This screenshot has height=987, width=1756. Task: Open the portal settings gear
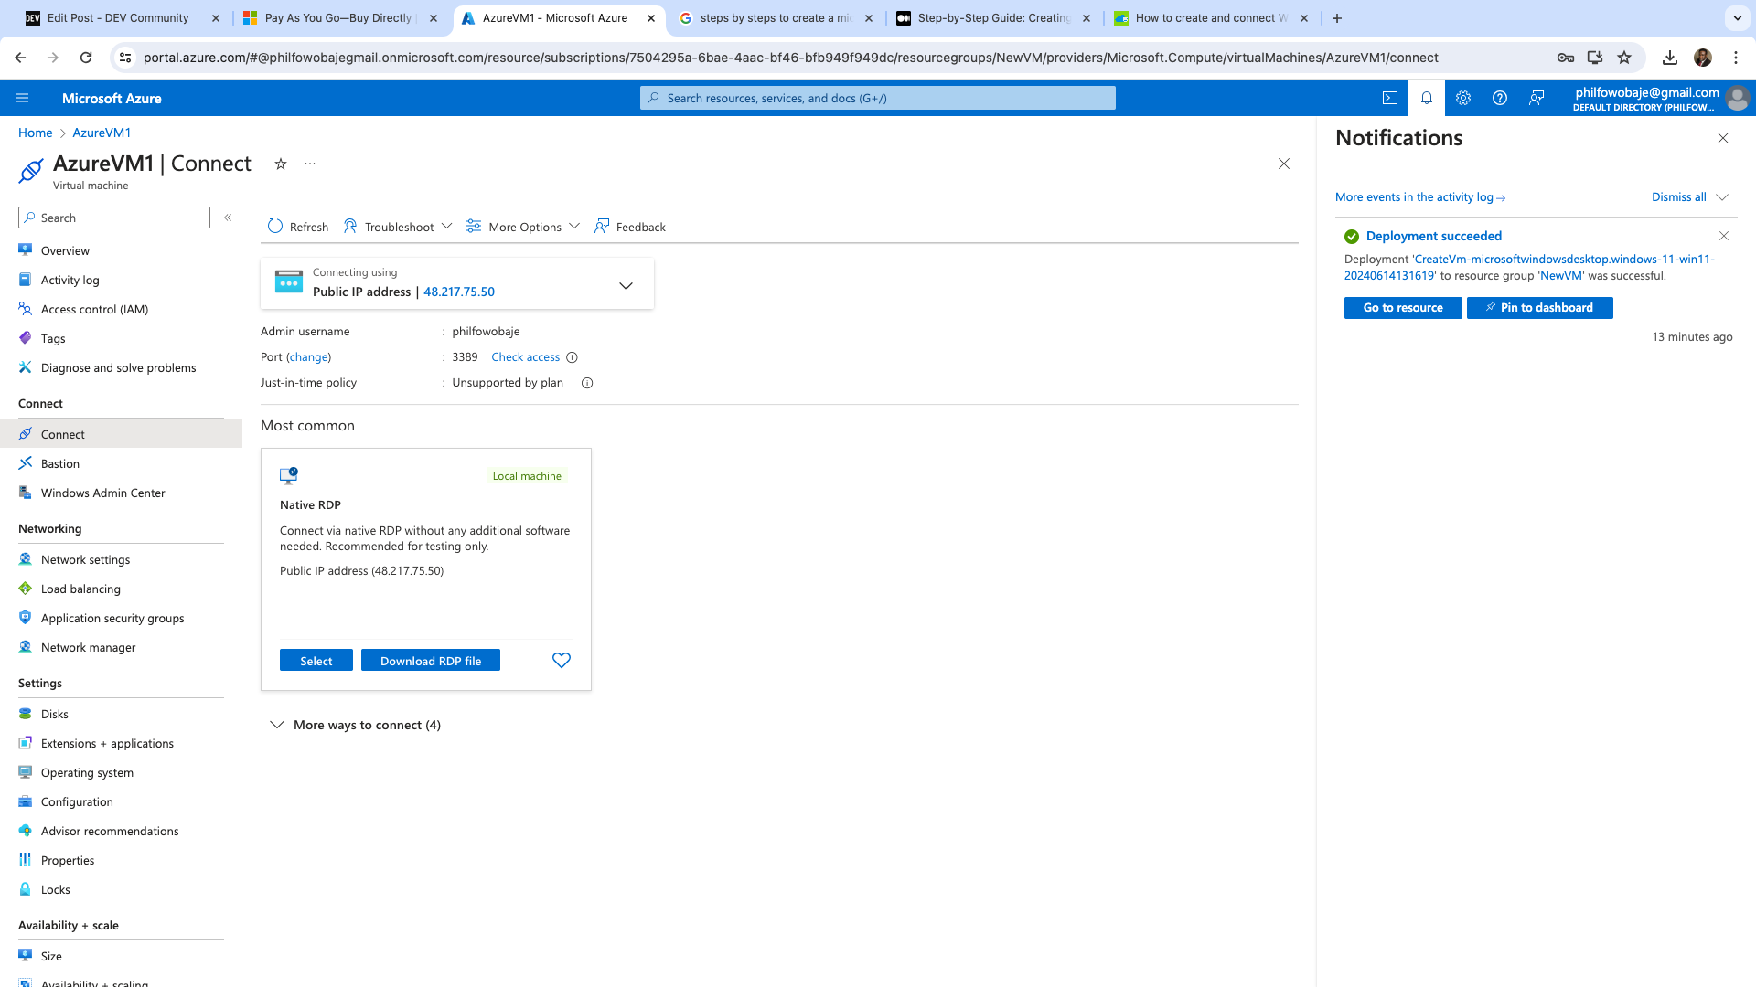1462,98
